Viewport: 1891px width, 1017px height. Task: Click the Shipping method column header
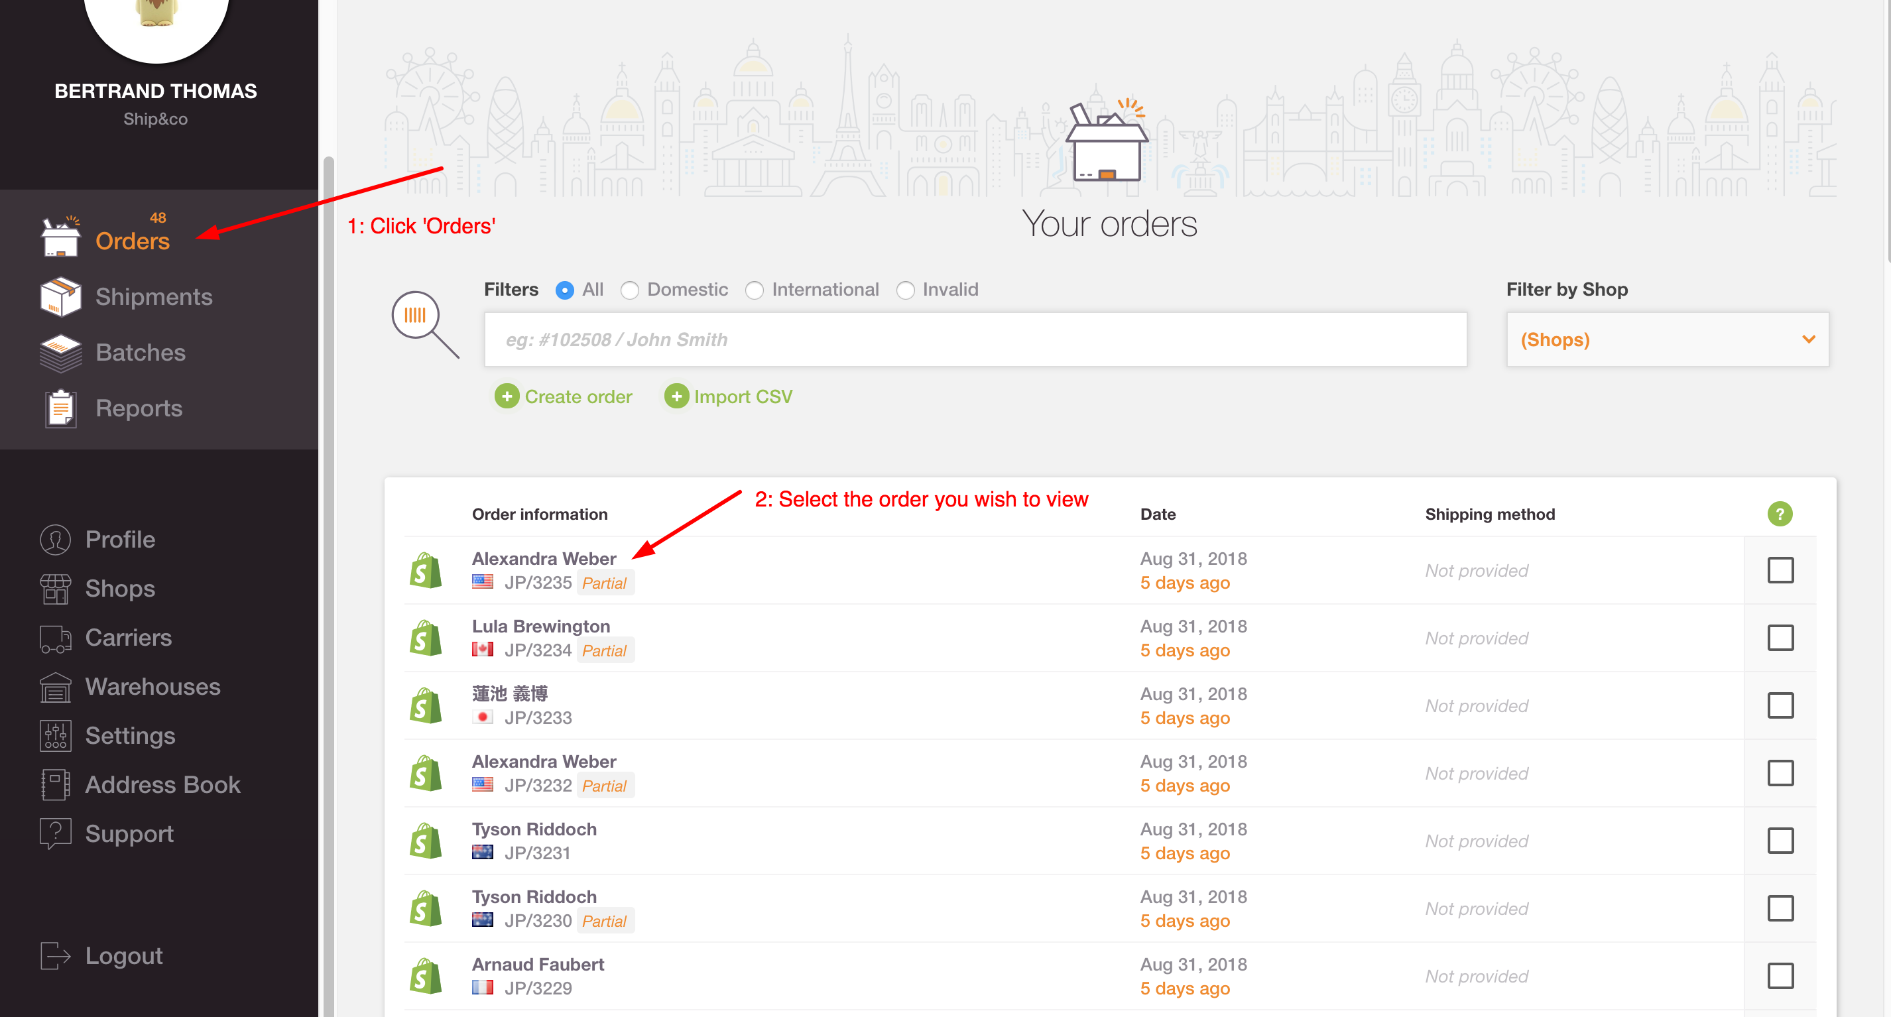1489,514
